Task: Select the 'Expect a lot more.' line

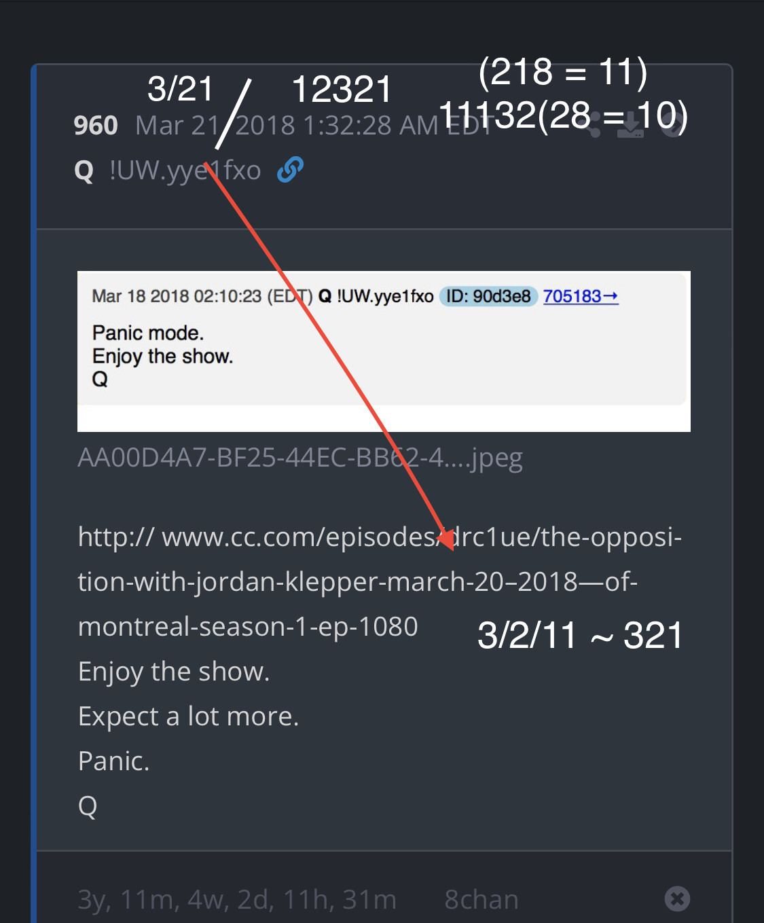Action: pyautogui.click(x=188, y=717)
